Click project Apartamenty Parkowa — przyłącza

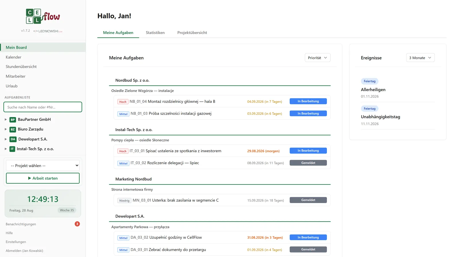(140, 227)
